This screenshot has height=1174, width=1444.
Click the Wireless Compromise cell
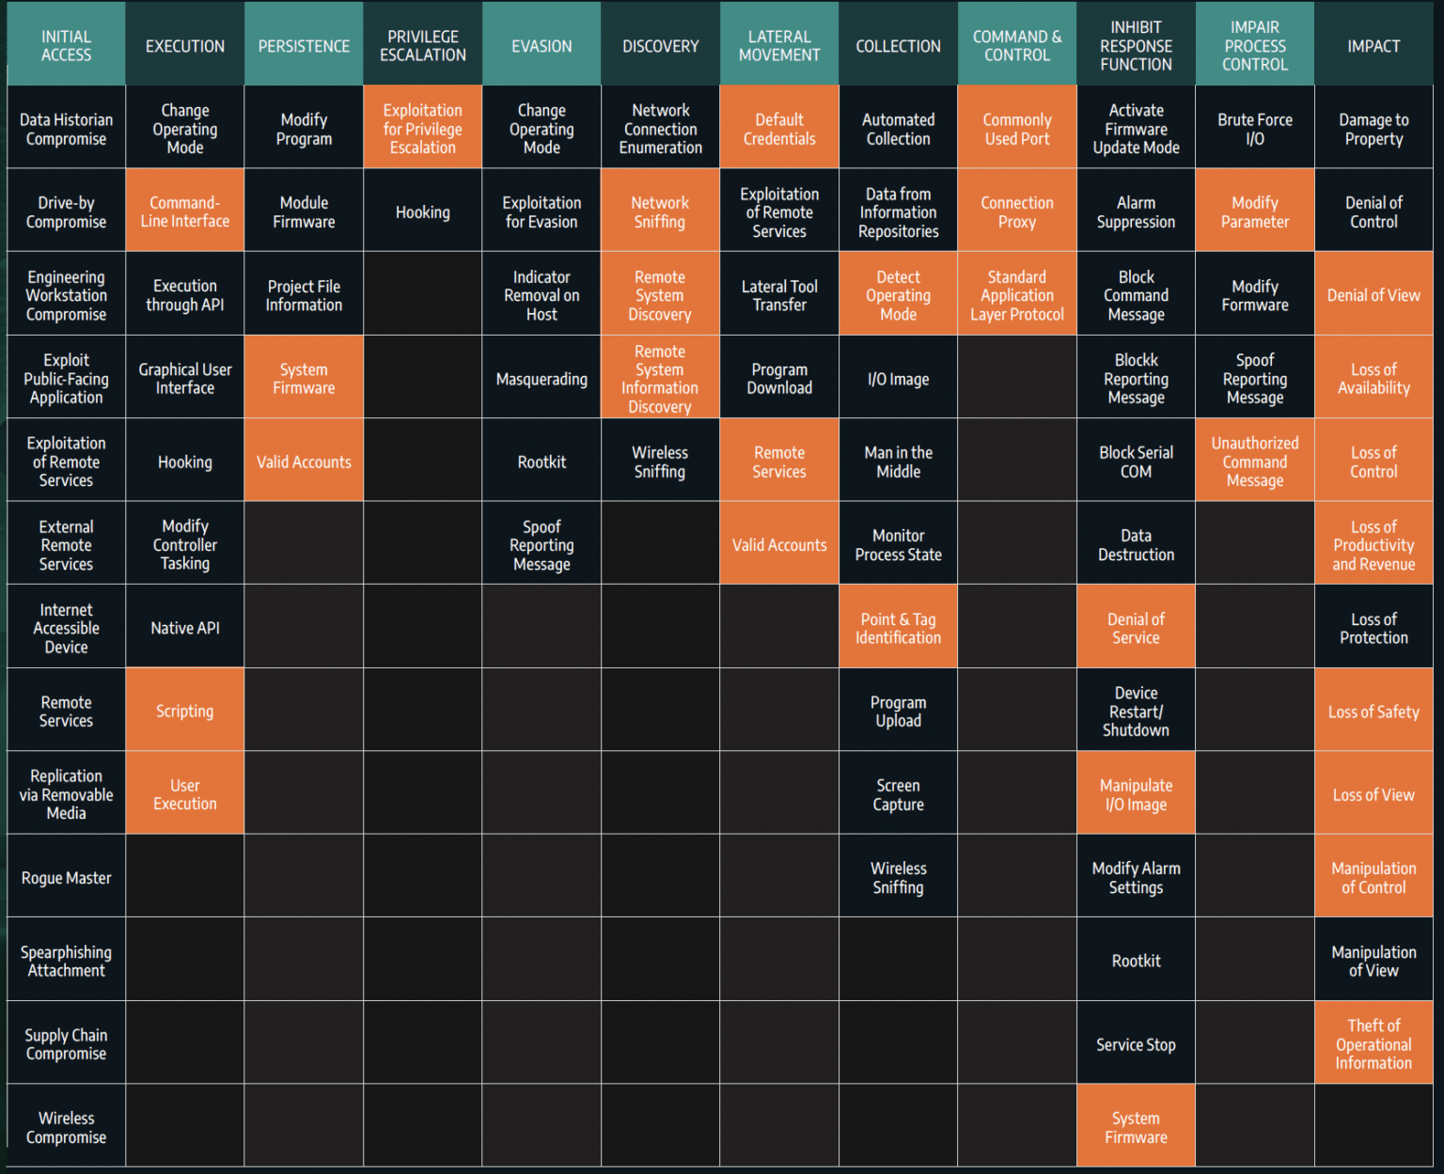click(x=66, y=1126)
